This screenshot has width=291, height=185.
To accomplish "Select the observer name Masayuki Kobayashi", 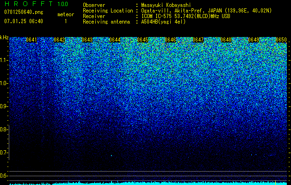I will pyautogui.click(x=166, y=5).
